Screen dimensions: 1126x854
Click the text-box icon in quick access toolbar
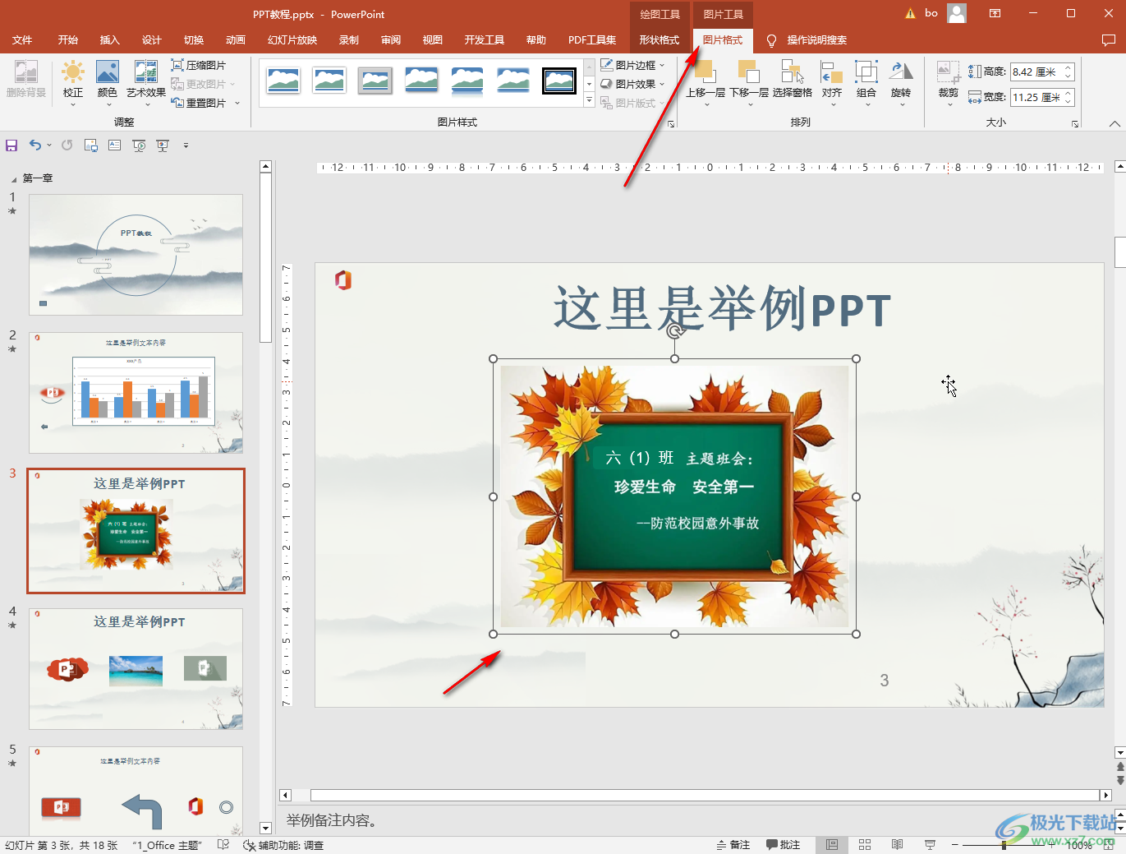114,145
